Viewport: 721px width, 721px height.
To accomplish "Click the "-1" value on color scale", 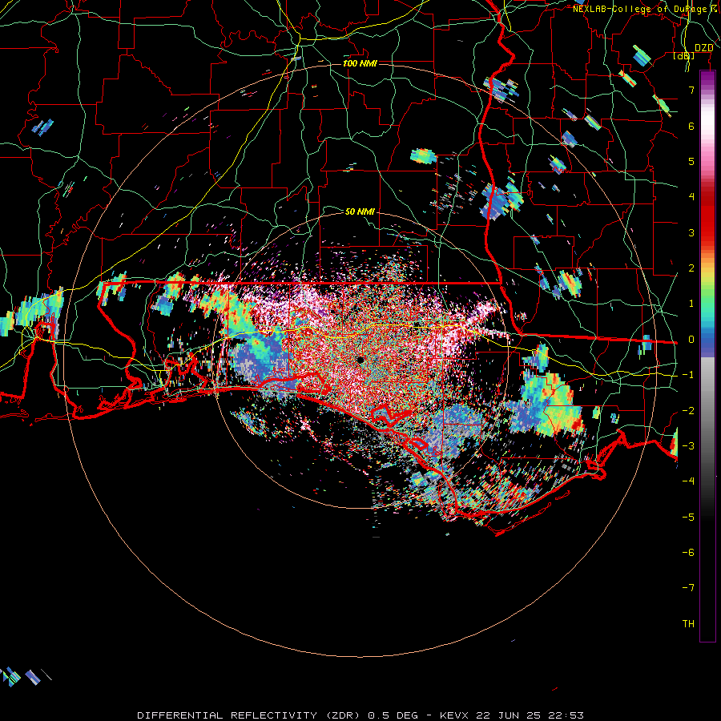I will click(688, 375).
